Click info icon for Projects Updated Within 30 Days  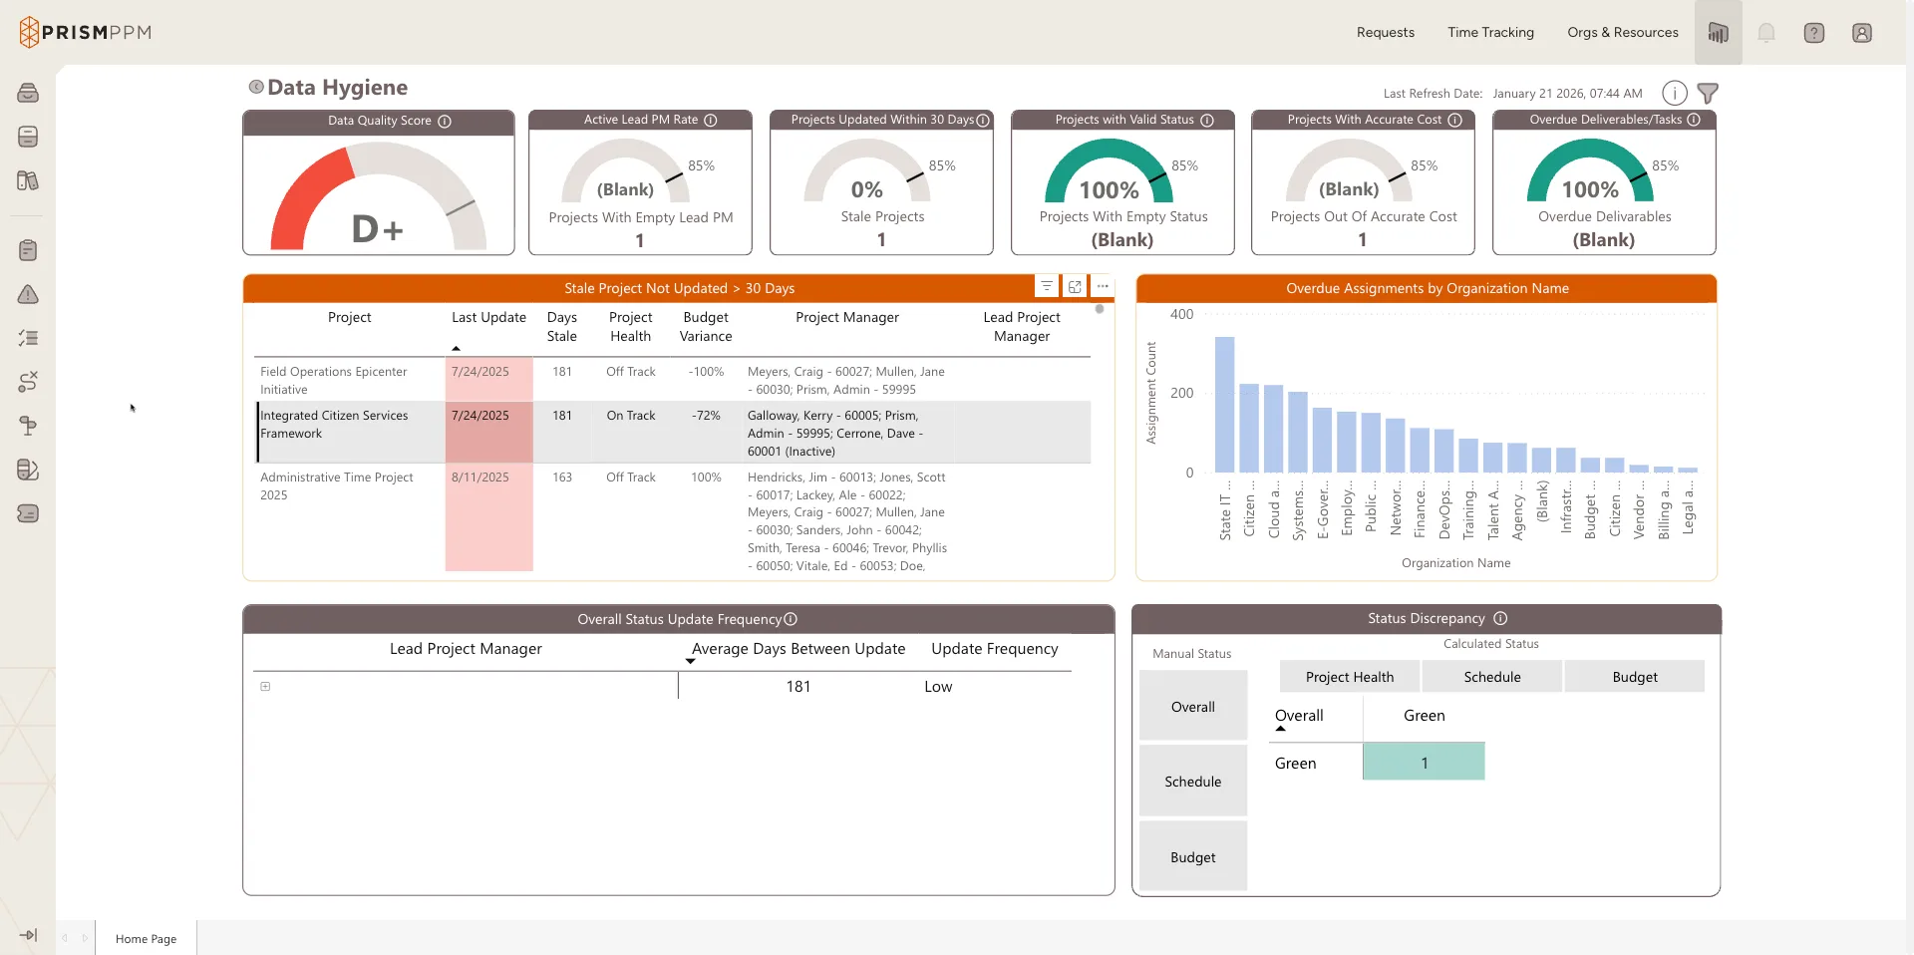[983, 120]
